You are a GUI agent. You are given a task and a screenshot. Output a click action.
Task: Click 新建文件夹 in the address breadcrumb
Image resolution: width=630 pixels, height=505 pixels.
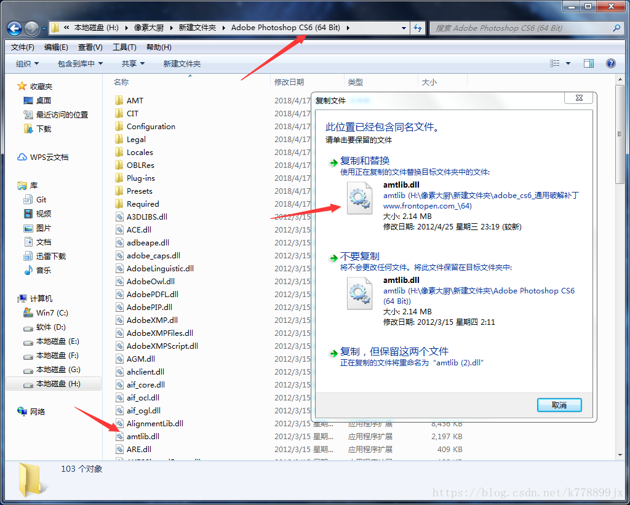click(197, 28)
